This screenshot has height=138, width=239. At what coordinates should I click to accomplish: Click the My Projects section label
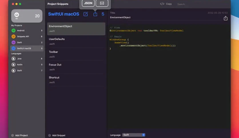17,25
